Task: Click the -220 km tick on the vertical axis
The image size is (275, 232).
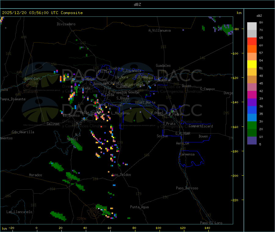Action: 235,200
